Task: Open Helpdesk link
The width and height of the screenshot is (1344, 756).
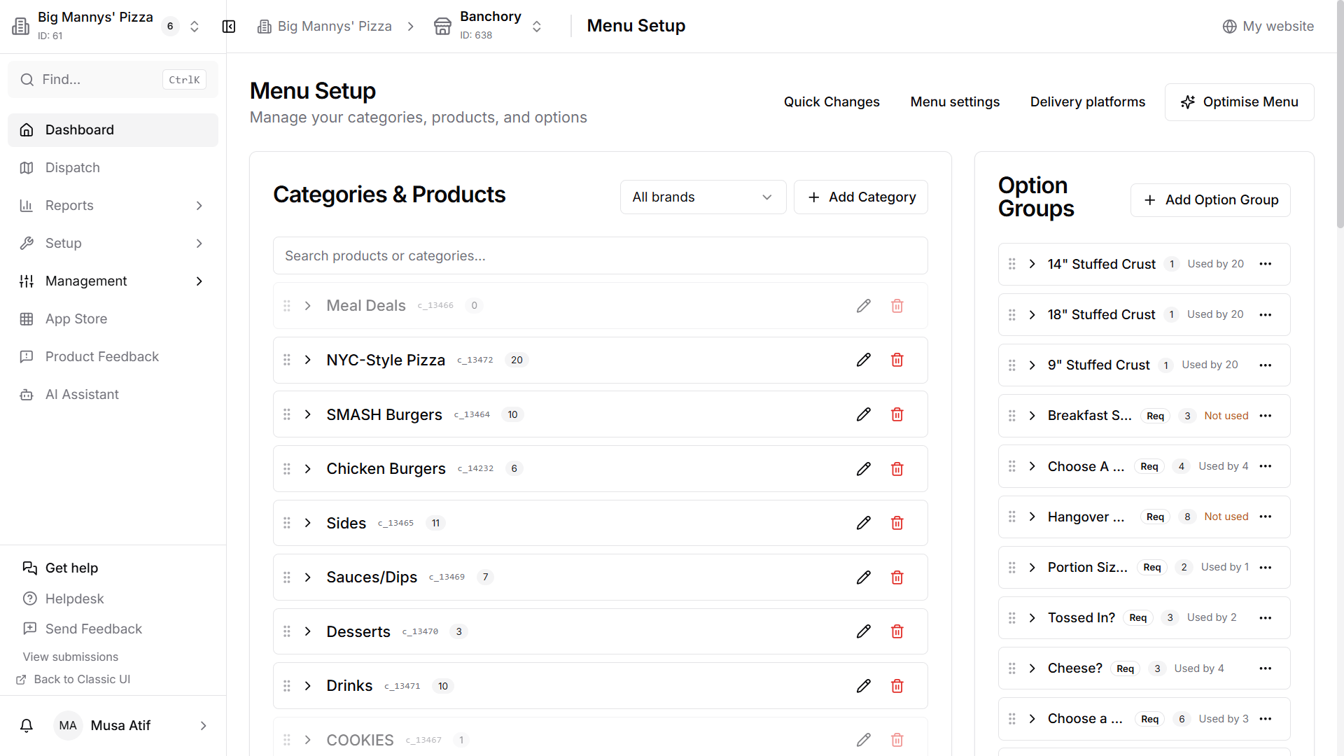Action: click(64, 599)
